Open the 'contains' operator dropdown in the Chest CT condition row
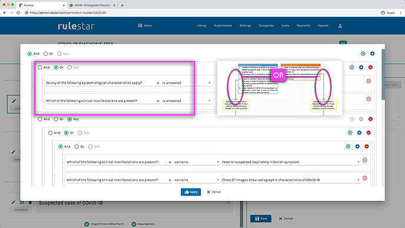 [x=197, y=180]
